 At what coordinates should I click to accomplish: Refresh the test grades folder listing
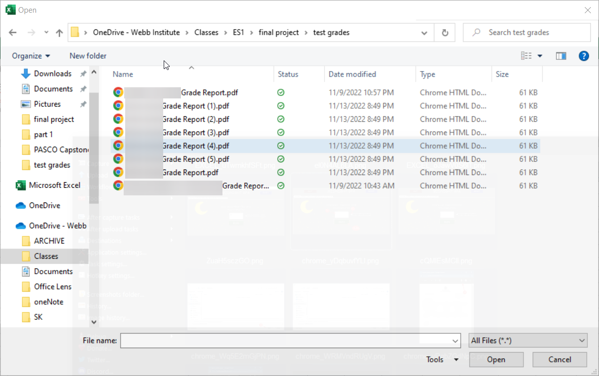(x=445, y=32)
